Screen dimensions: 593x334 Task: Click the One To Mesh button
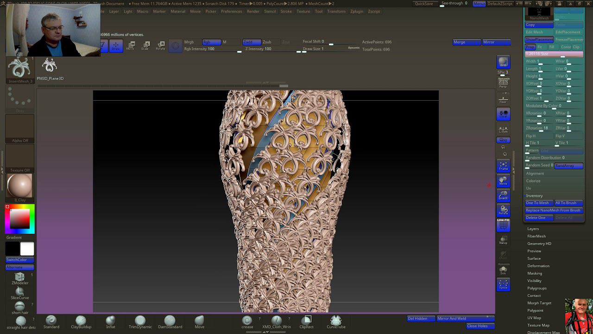pos(538,203)
